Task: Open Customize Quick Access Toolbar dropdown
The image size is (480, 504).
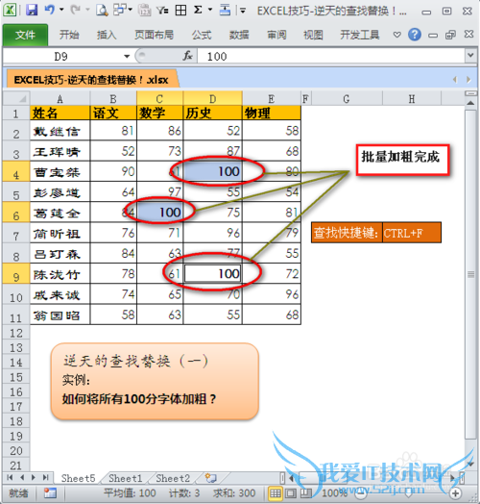Action: click(243, 11)
